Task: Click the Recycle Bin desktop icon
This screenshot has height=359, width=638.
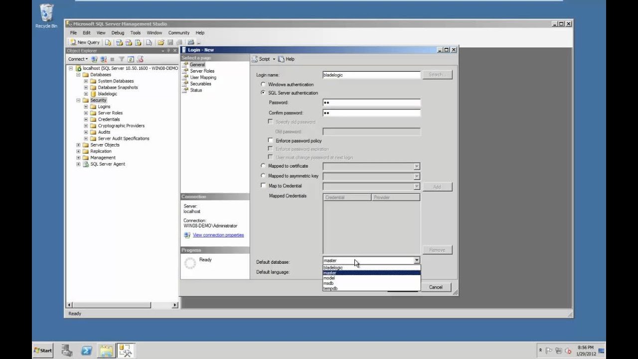Action: tap(46, 16)
